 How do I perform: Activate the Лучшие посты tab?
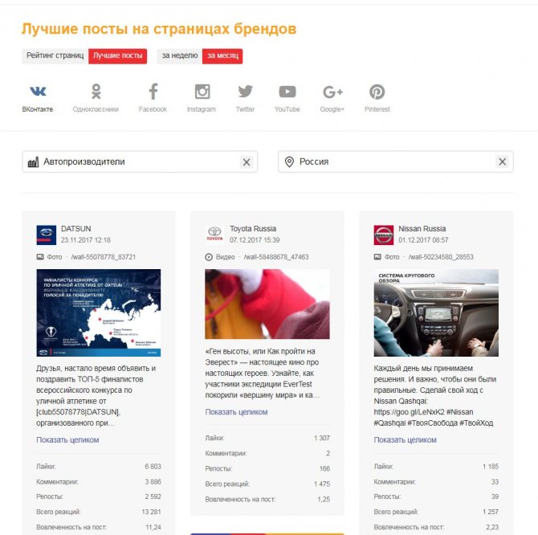pos(118,56)
